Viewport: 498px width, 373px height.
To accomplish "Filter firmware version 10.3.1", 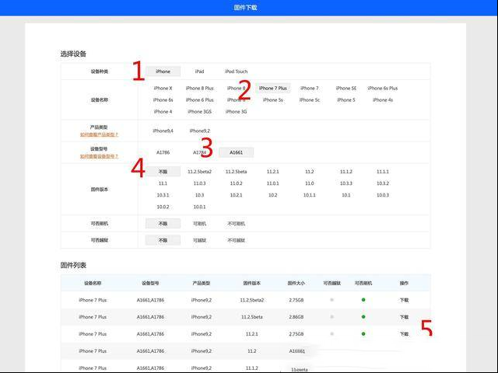I will (163, 195).
